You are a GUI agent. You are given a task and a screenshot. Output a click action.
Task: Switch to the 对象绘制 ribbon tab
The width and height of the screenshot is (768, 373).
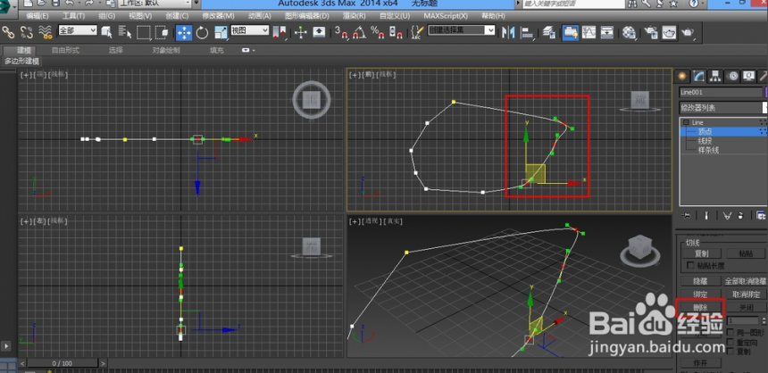(x=166, y=51)
